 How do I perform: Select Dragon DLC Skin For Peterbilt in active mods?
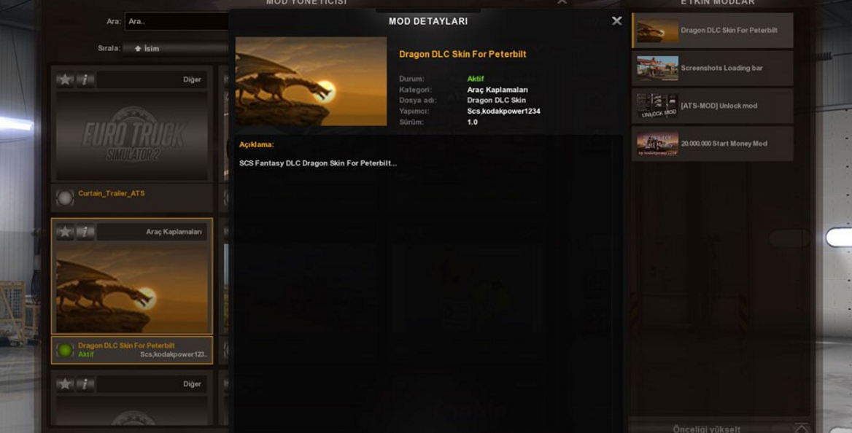[713, 31]
